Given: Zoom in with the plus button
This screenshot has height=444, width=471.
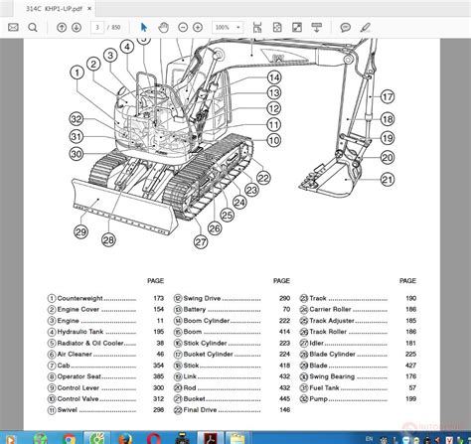Looking at the screenshot, I should 198,27.
